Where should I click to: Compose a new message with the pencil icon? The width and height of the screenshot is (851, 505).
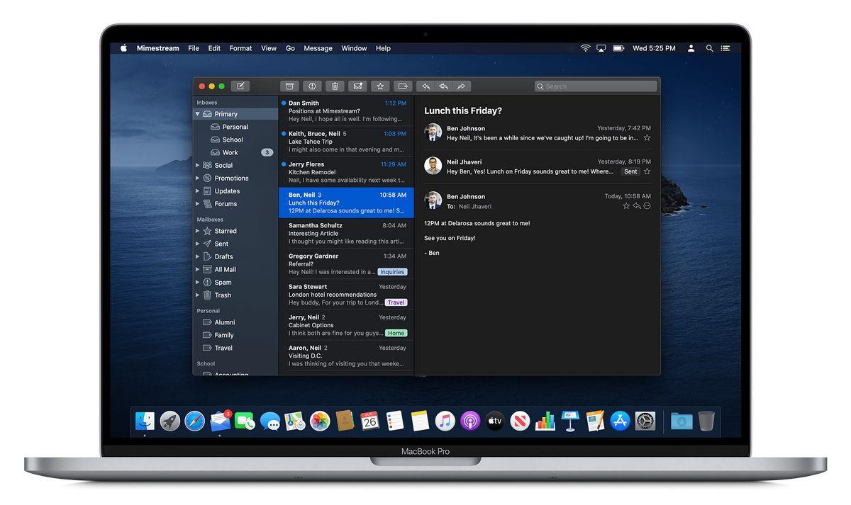pos(240,86)
